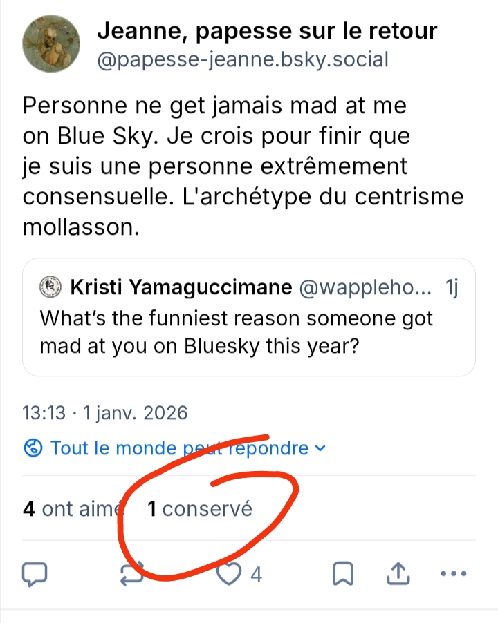The height and width of the screenshot is (623, 498).
Task: Bookmark the post with the bookmark icon
Action: [x=344, y=573]
